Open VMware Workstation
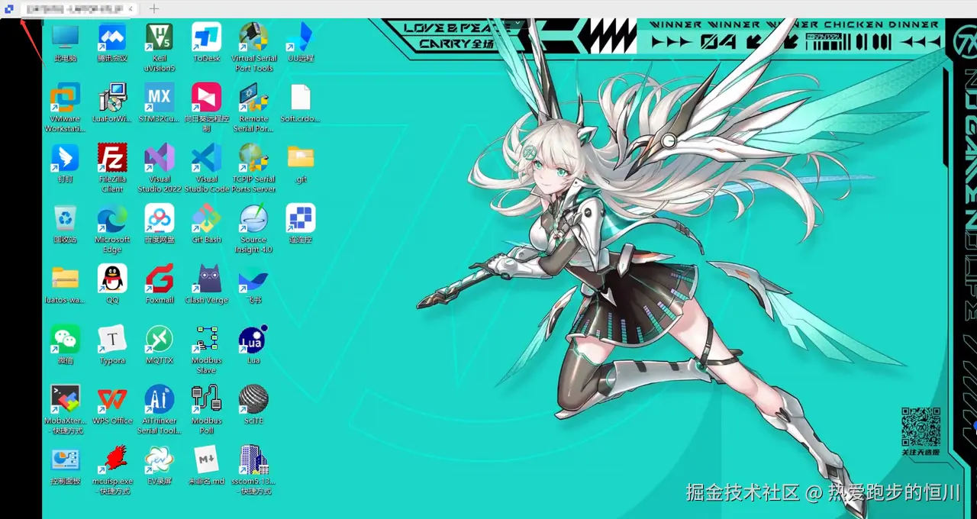Screen dimensions: 977x519 pos(65,98)
